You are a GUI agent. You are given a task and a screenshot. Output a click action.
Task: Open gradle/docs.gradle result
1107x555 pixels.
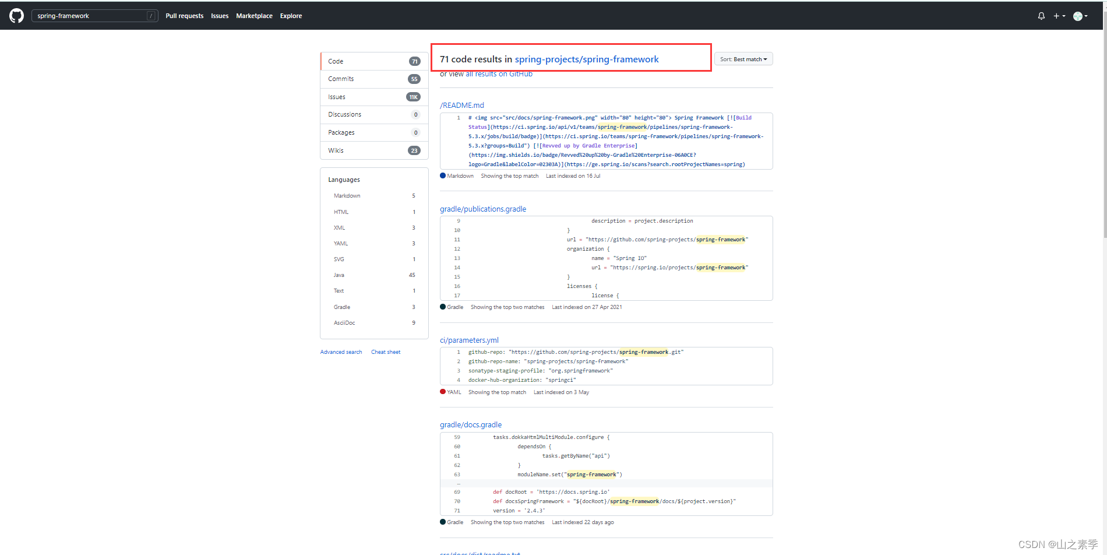coord(471,425)
